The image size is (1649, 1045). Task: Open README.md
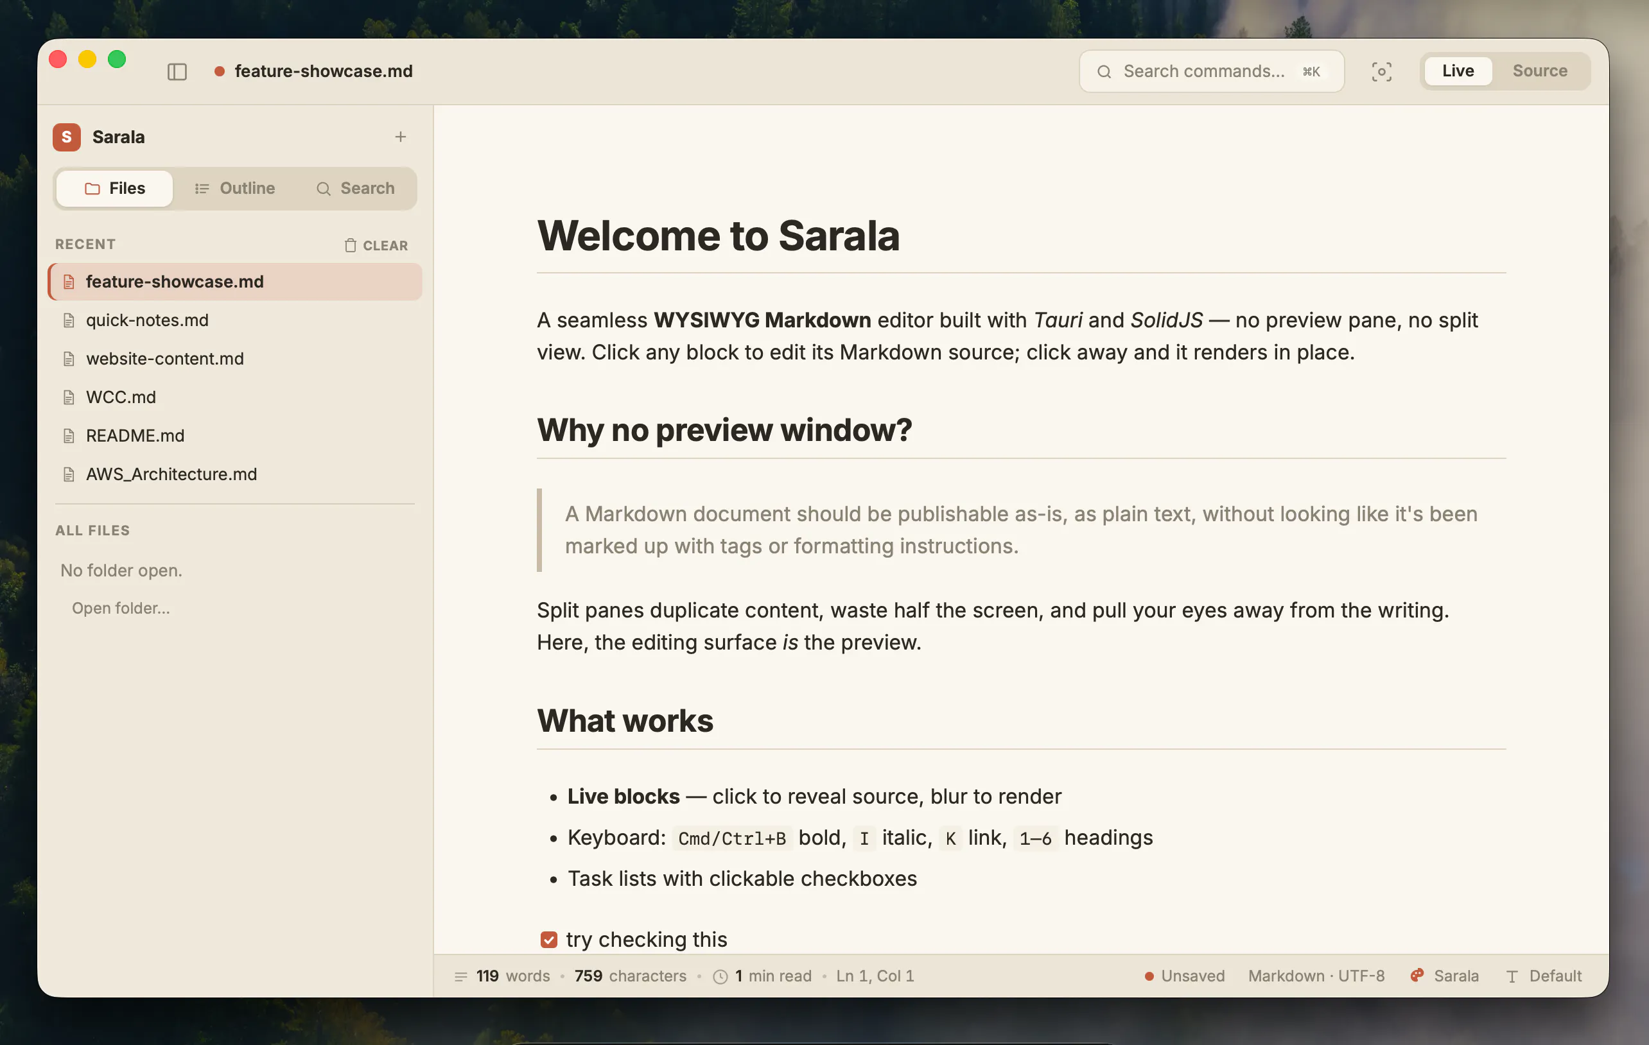point(235,435)
